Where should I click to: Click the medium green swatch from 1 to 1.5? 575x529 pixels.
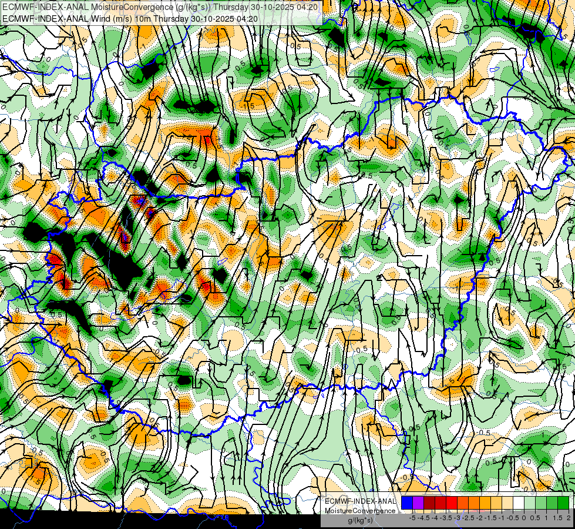(x=552, y=503)
